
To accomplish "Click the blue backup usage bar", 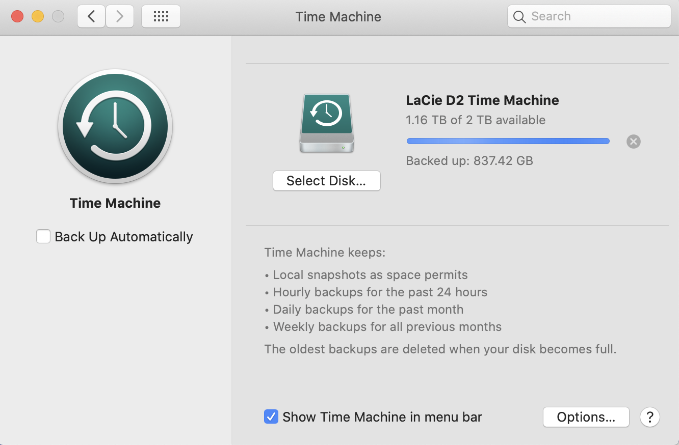I will point(507,141).
